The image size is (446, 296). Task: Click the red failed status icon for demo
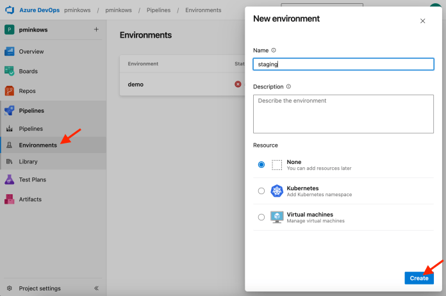(x=238, y=84)
